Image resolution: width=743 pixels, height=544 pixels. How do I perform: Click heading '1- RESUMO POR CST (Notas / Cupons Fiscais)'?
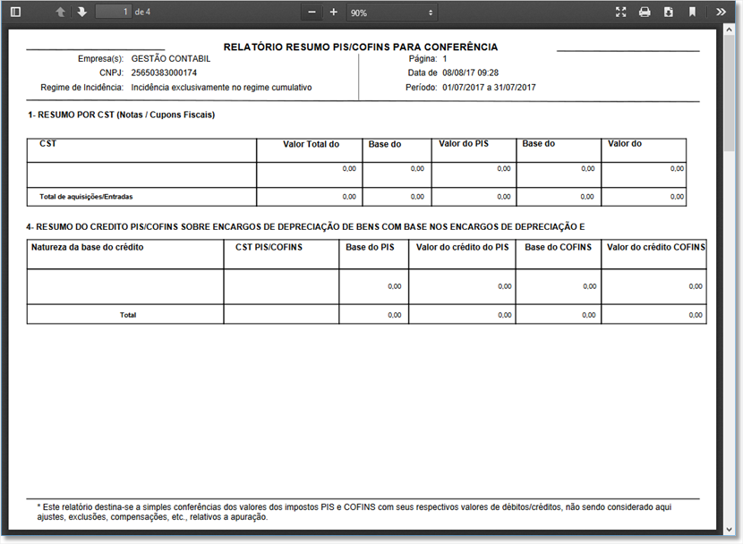[x=122, y=115]
